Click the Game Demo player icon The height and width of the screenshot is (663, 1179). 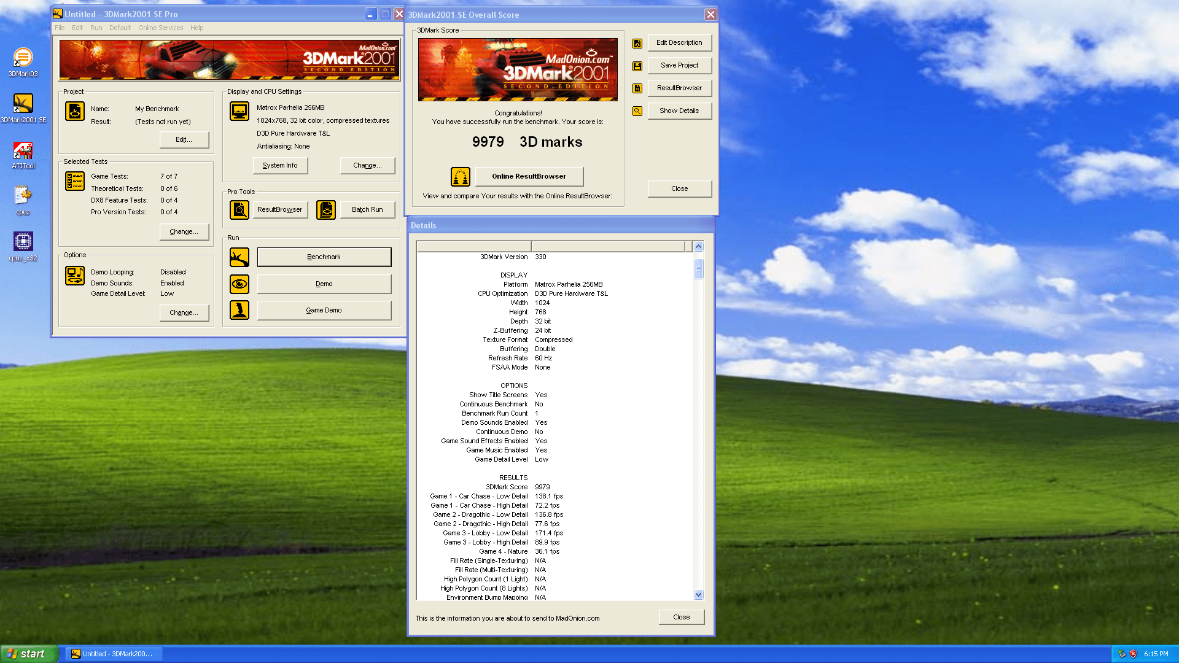click(x=239, y=310)
